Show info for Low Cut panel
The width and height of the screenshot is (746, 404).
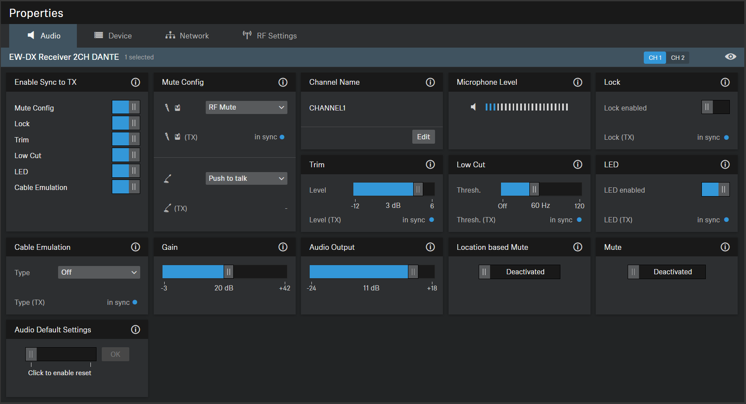[577, 165]
